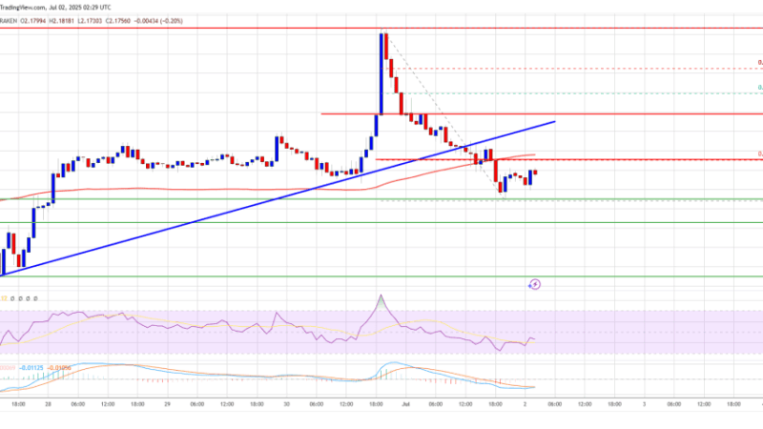The width and height of the screenshot is (763, 429).
Task: Click the date label 29 on time axis
Action: [168, 404]
